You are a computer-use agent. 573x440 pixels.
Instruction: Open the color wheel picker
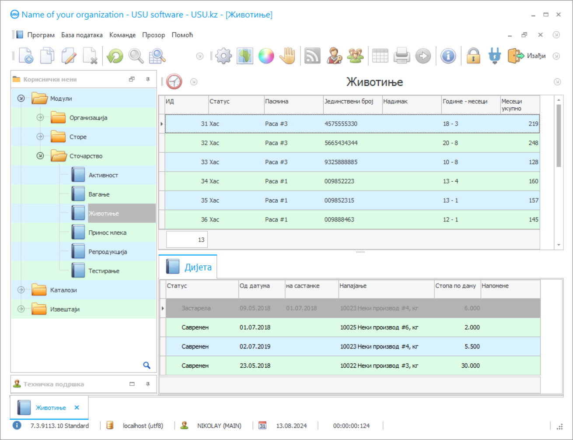[x=266, y=56]
